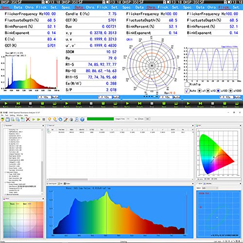Click the Parameter panel vertical scrollbar thumb
Screen dimensions: 243x243
click(x=42, y=176)
